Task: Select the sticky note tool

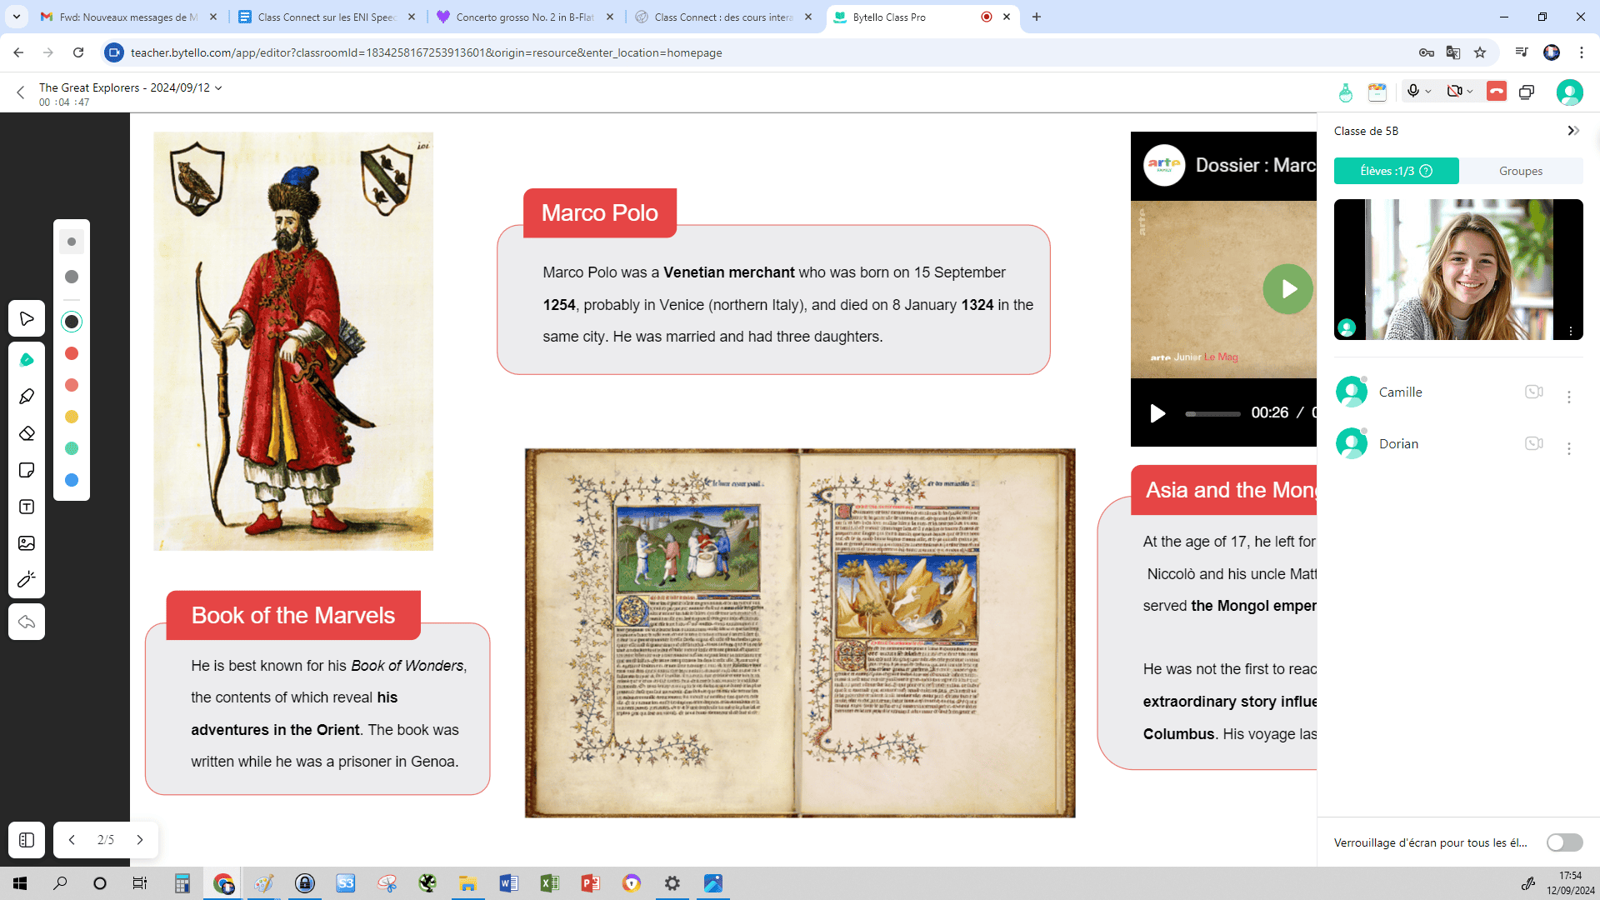Action: click(27, 470)
